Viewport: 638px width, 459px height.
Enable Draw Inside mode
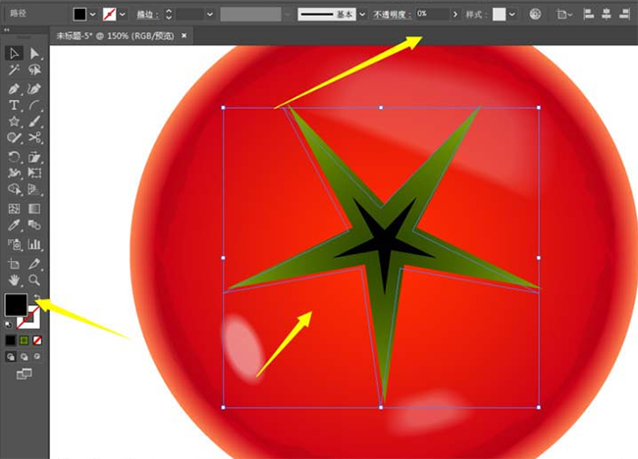click(x=37, y=357)
